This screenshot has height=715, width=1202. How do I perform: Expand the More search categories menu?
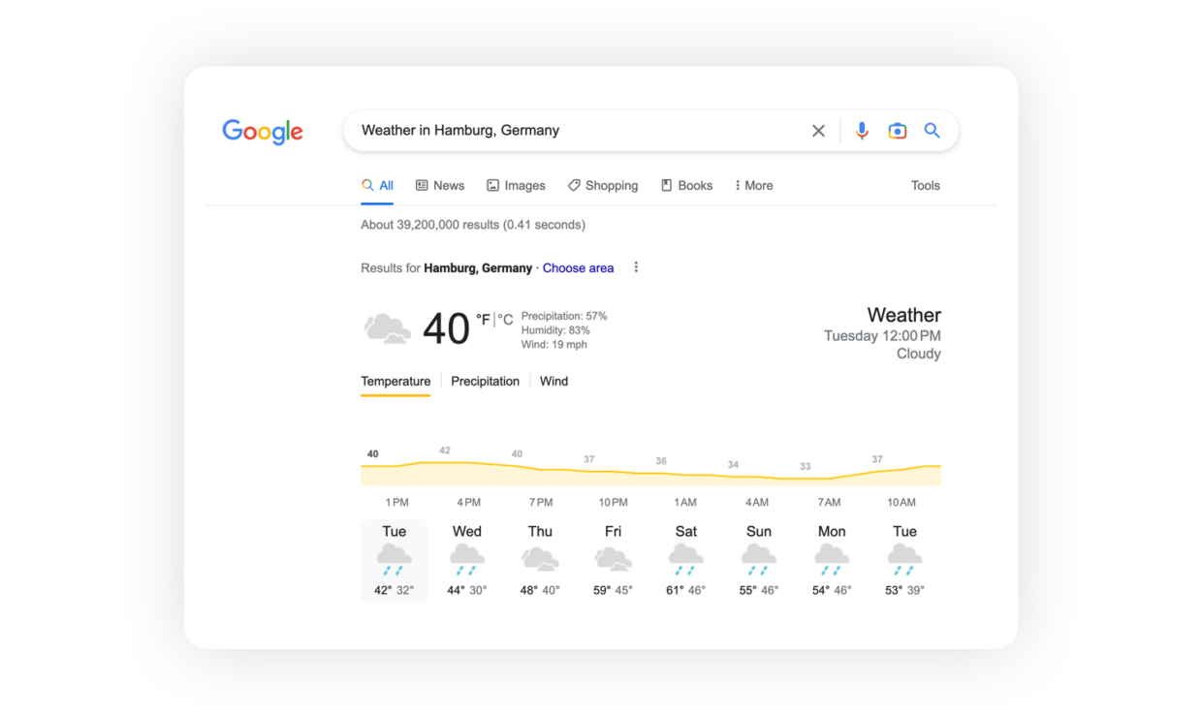point(753,186)
